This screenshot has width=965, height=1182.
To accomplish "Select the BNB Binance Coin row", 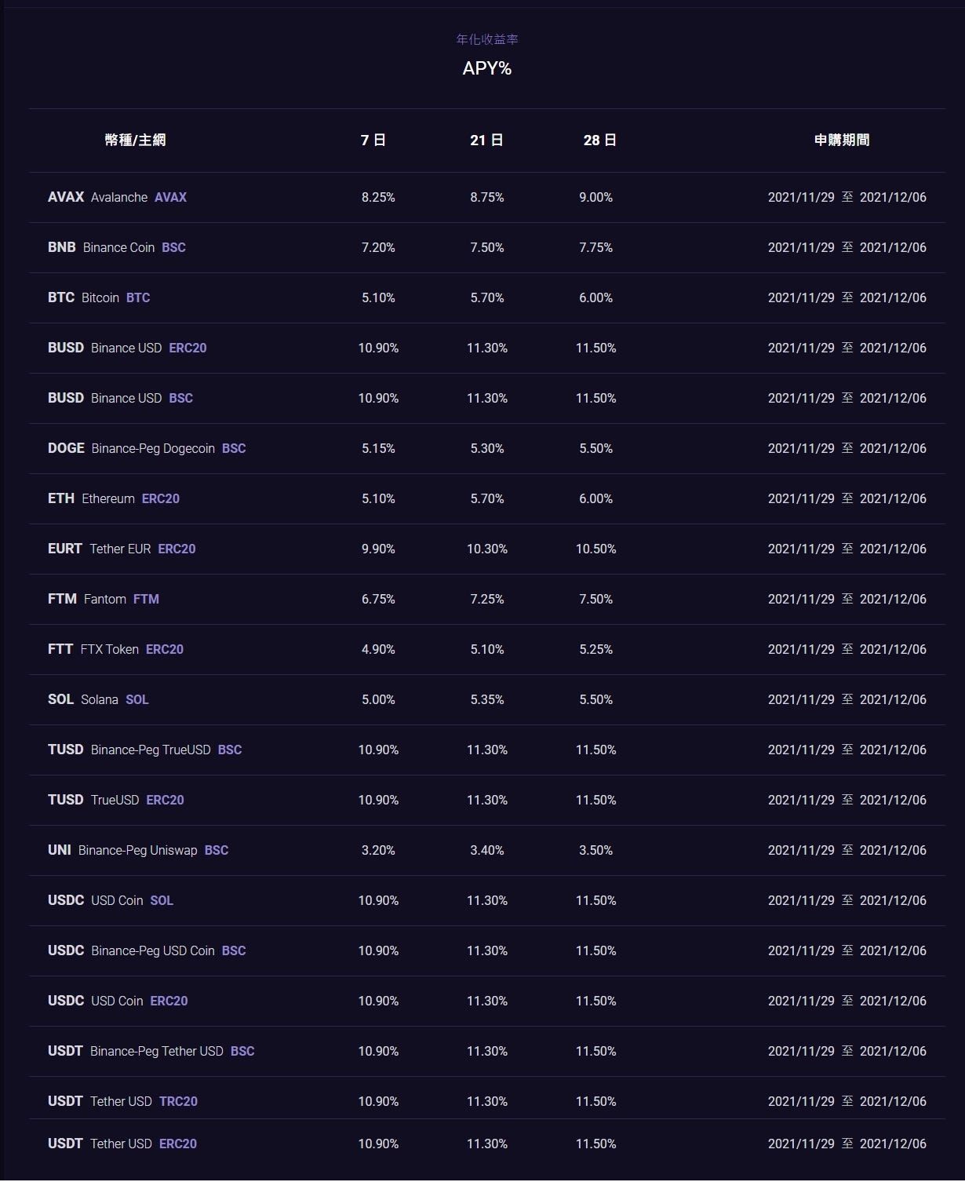I will [117, 247].
